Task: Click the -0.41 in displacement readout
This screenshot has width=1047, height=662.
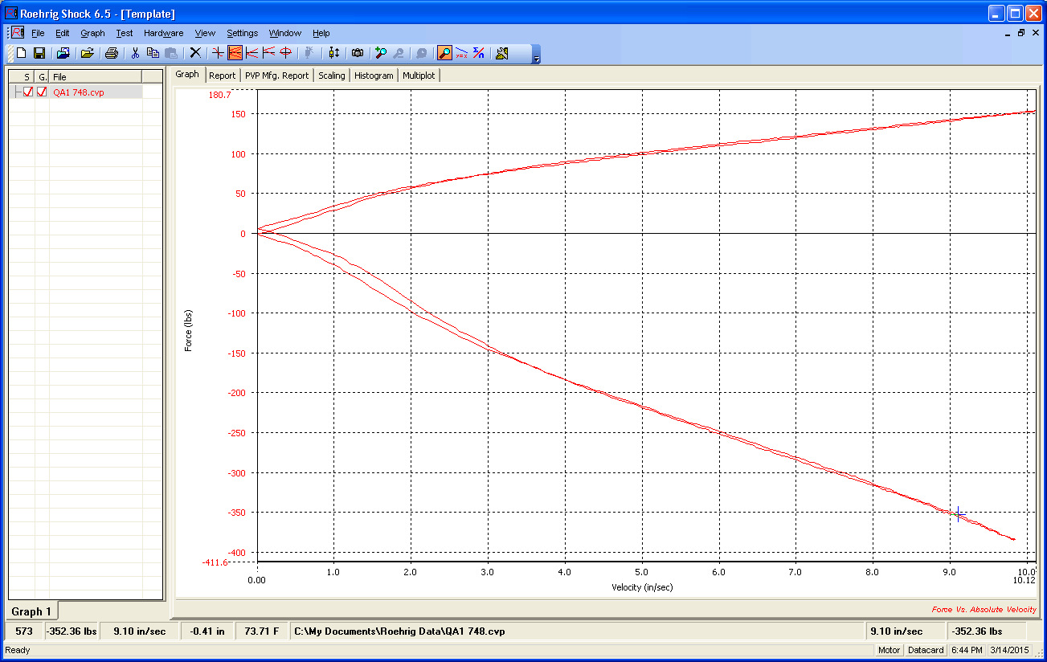Action: [207, 631]
